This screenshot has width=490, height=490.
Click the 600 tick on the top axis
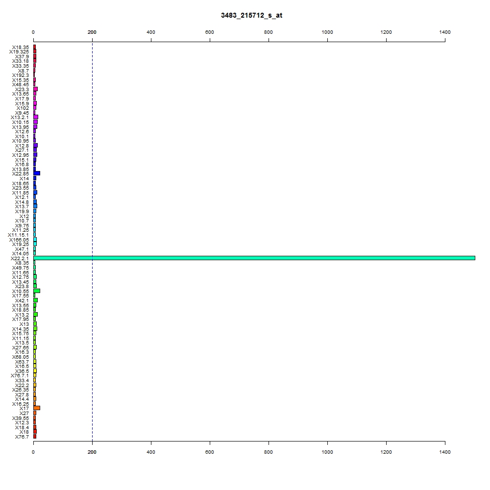pos(210,32)
